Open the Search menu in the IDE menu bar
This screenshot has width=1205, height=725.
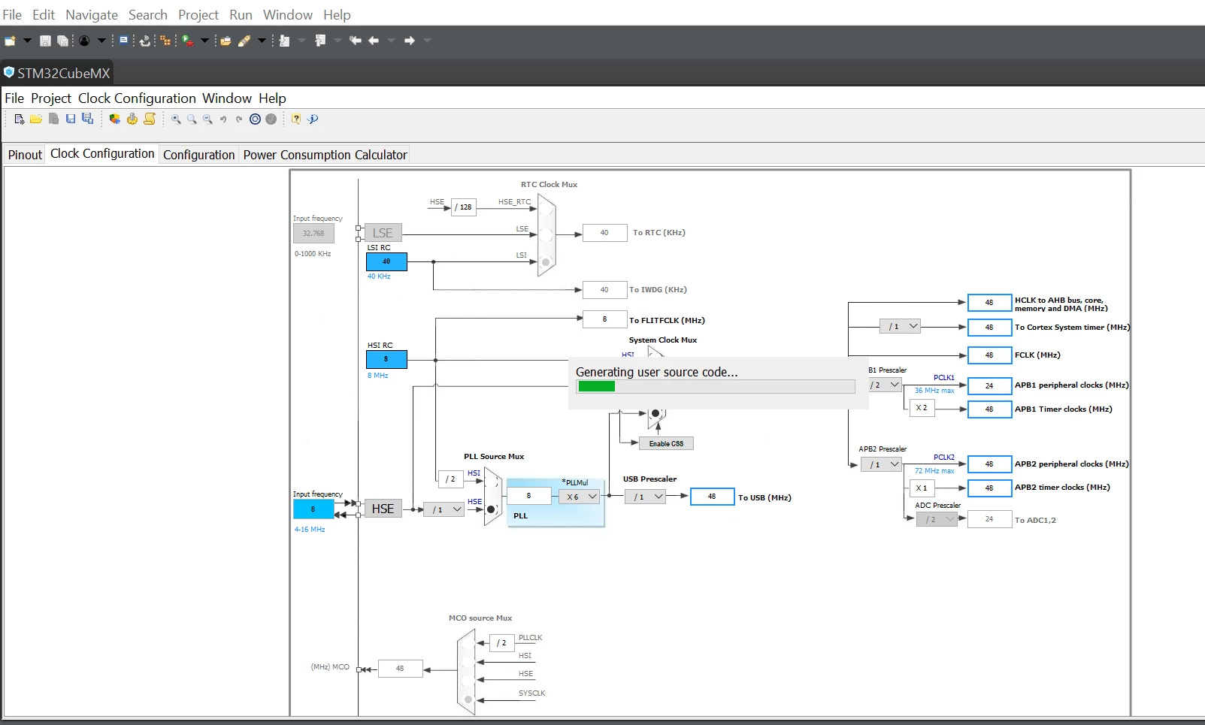pos(148,15)
